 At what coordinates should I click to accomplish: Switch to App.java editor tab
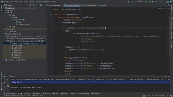(103, 5)
